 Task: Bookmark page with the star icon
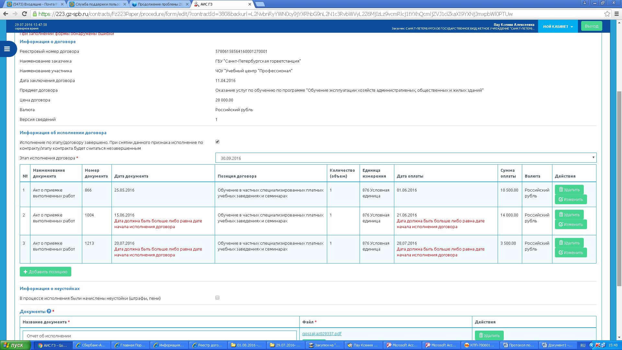tap(607, 14)
